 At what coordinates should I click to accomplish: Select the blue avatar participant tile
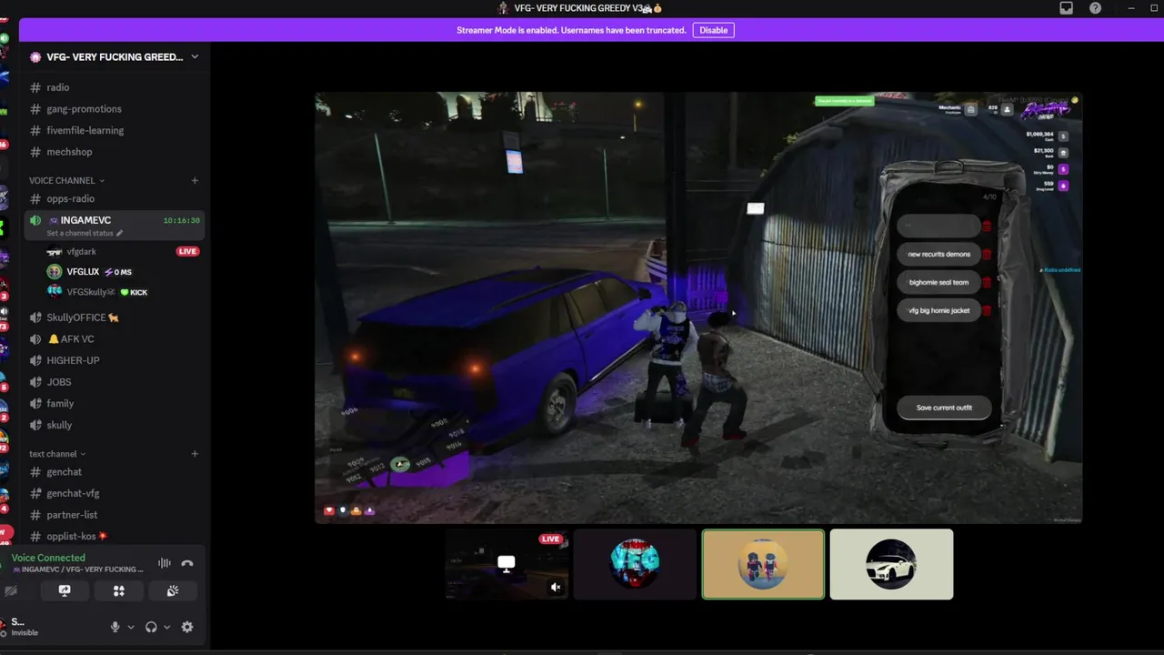[635, 564]
